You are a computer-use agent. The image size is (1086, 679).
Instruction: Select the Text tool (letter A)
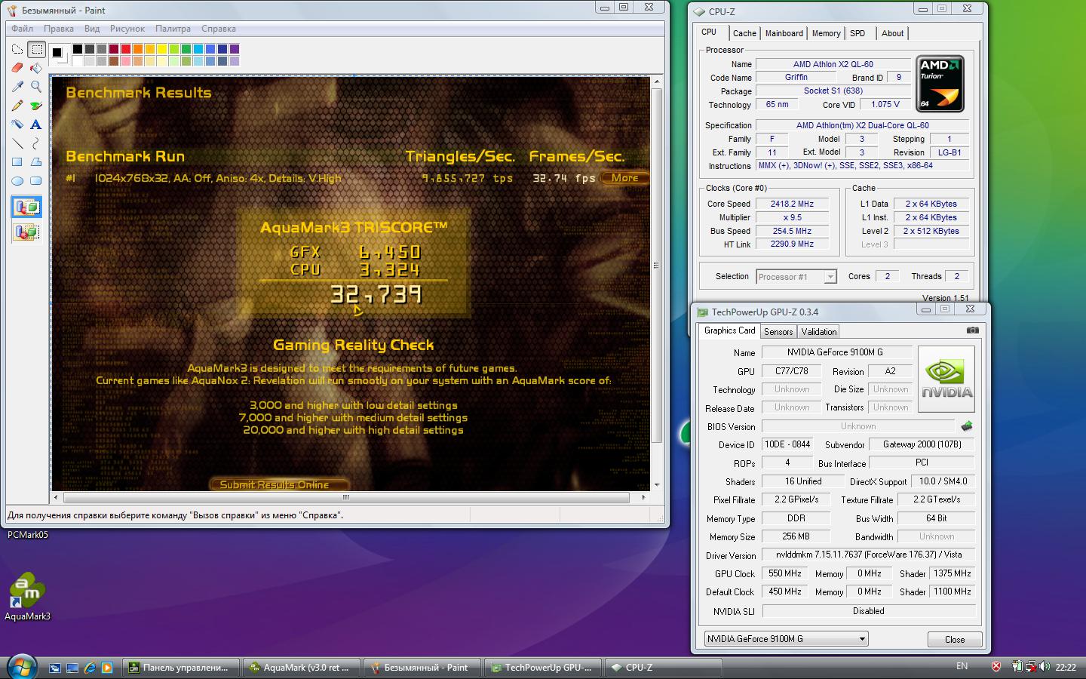point(36,124)
